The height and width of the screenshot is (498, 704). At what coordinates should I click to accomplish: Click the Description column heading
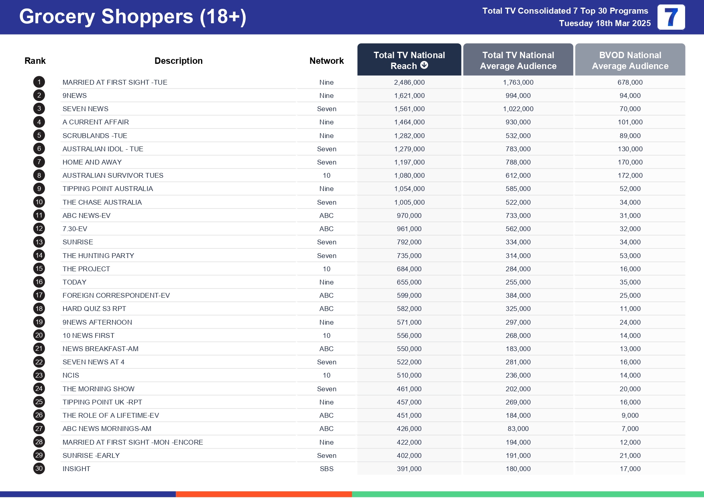pyautogui.click(x=178, y=61)
